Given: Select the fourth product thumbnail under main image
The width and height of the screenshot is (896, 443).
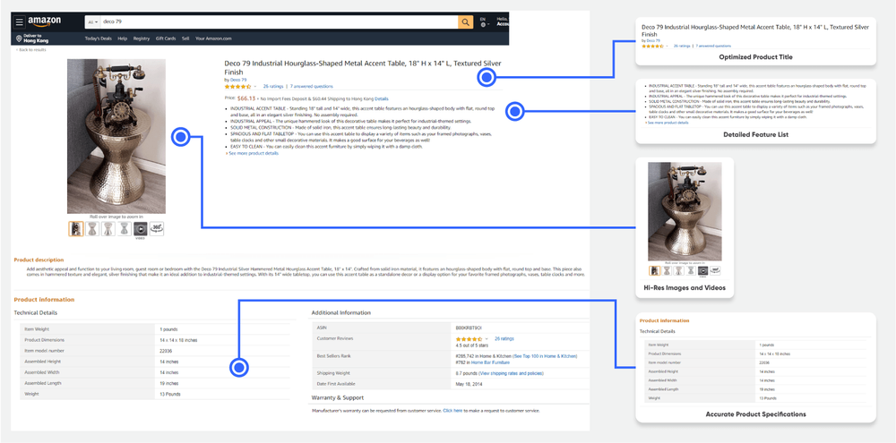Looking at the screenshot, I should (124, 229).
